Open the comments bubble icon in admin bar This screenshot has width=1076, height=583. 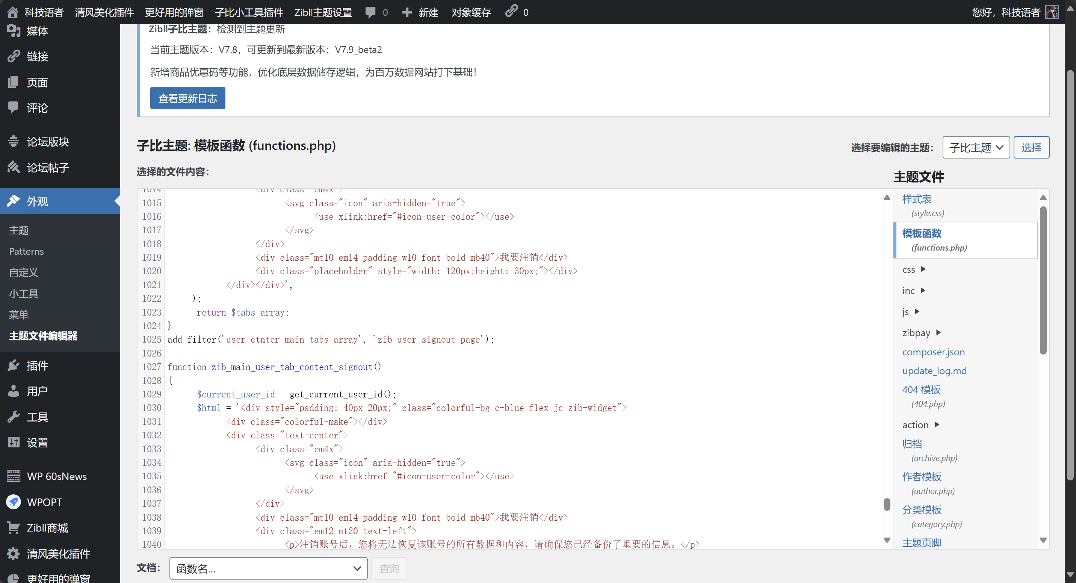point(370,12)
